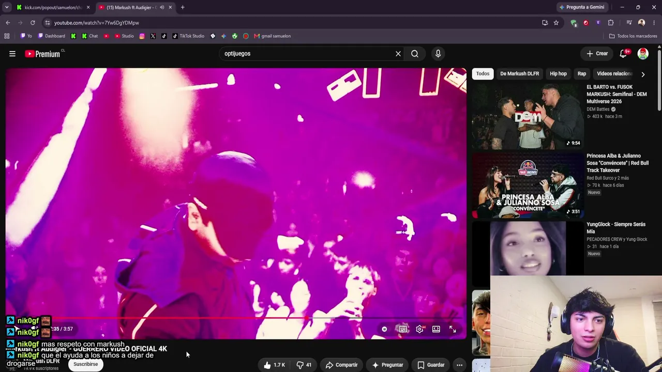Screen dimensions: 662x372
Task: Open the Chrome three-dot menu
Action: 654,23
